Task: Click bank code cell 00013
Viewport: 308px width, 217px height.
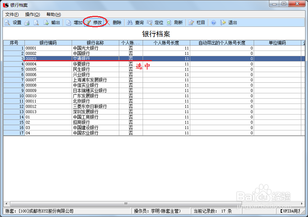Action: point(48,112)
